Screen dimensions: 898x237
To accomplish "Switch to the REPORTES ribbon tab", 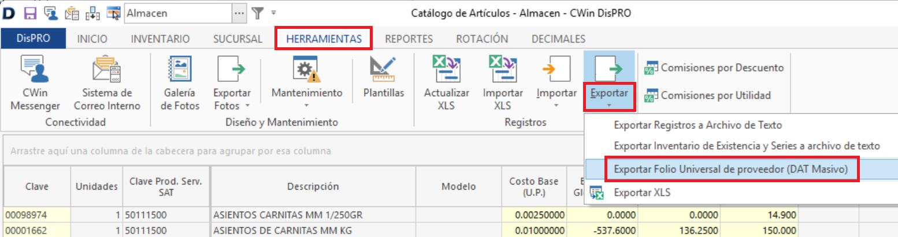I will tap(409, 39).
